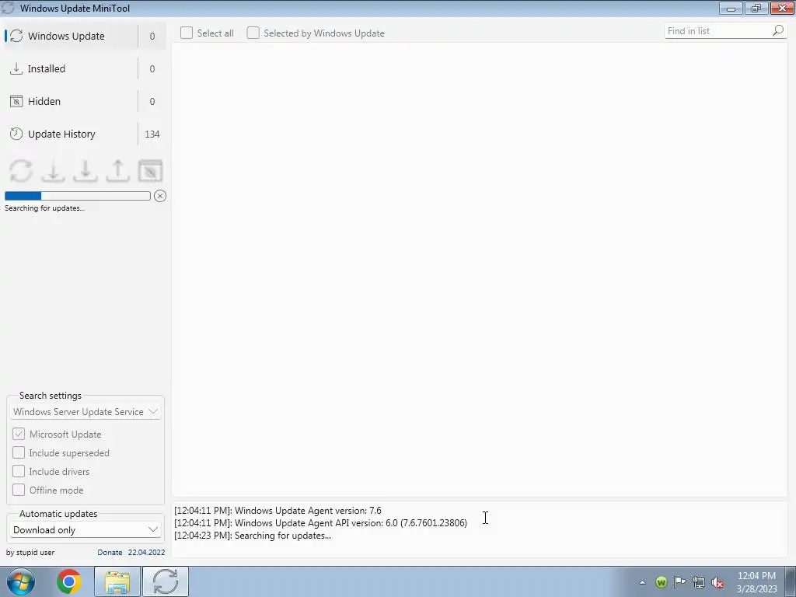Click the download-only arrow toolbar icon

click(53, 170)
